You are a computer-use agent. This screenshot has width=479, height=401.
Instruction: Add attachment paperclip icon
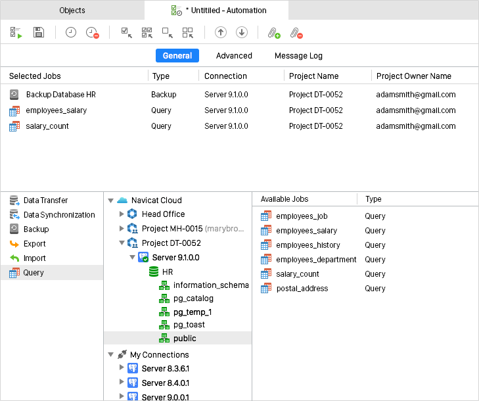pos(274,33)
